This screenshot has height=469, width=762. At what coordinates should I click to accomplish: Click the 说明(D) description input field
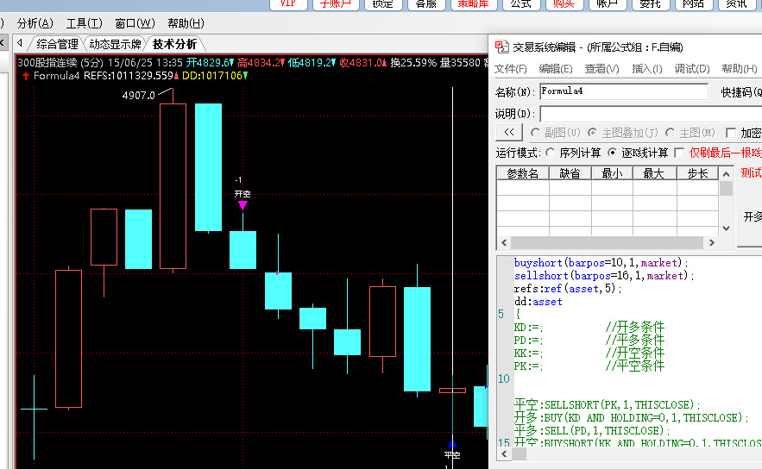pos(647,113)
